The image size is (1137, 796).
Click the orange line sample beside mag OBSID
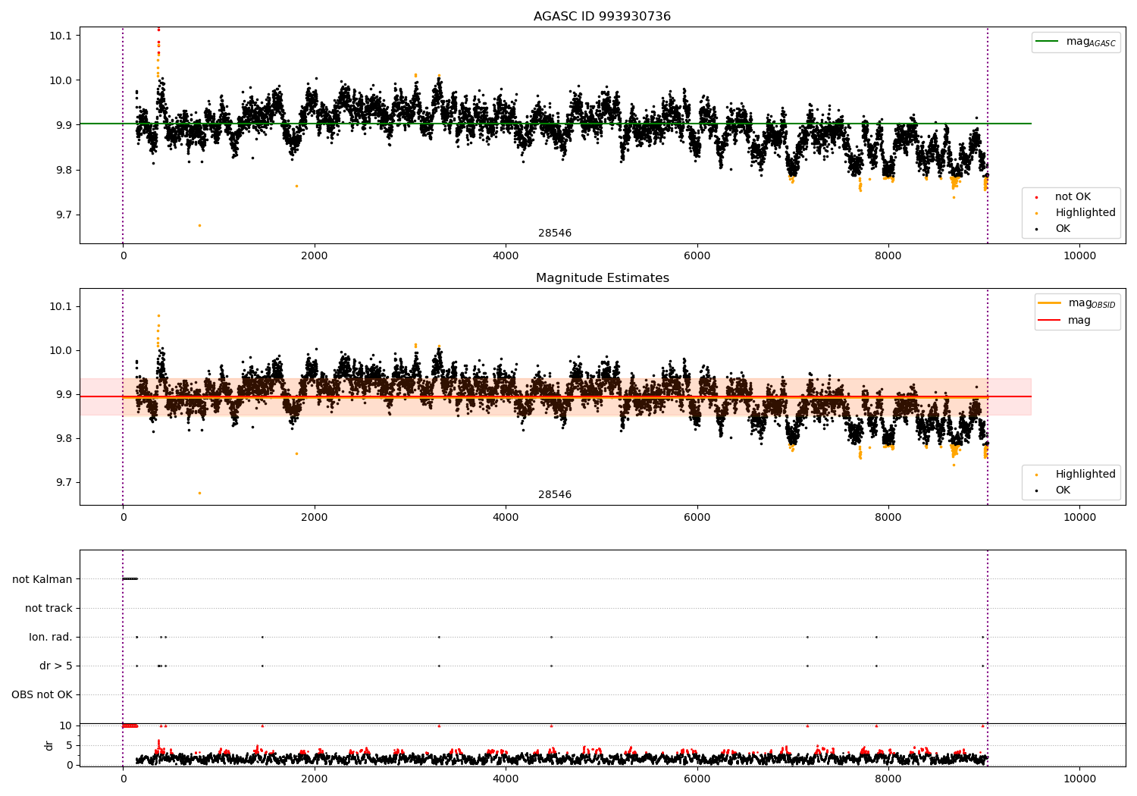tap(1050, 303)
